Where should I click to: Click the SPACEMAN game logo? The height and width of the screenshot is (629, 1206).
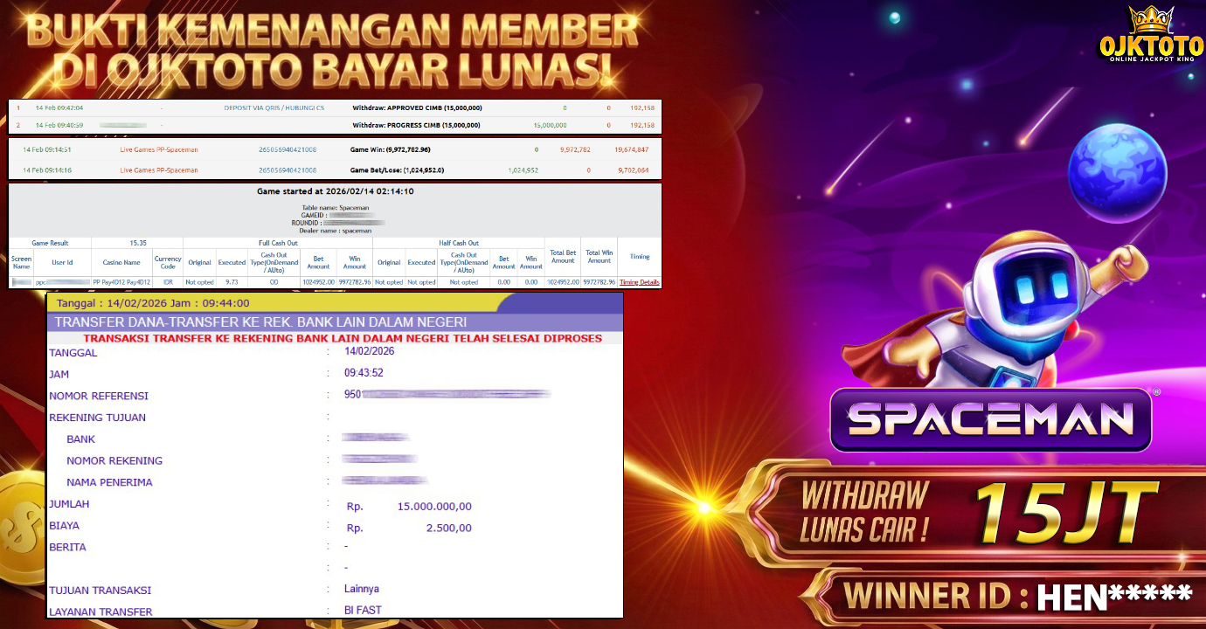click(990, 420)
